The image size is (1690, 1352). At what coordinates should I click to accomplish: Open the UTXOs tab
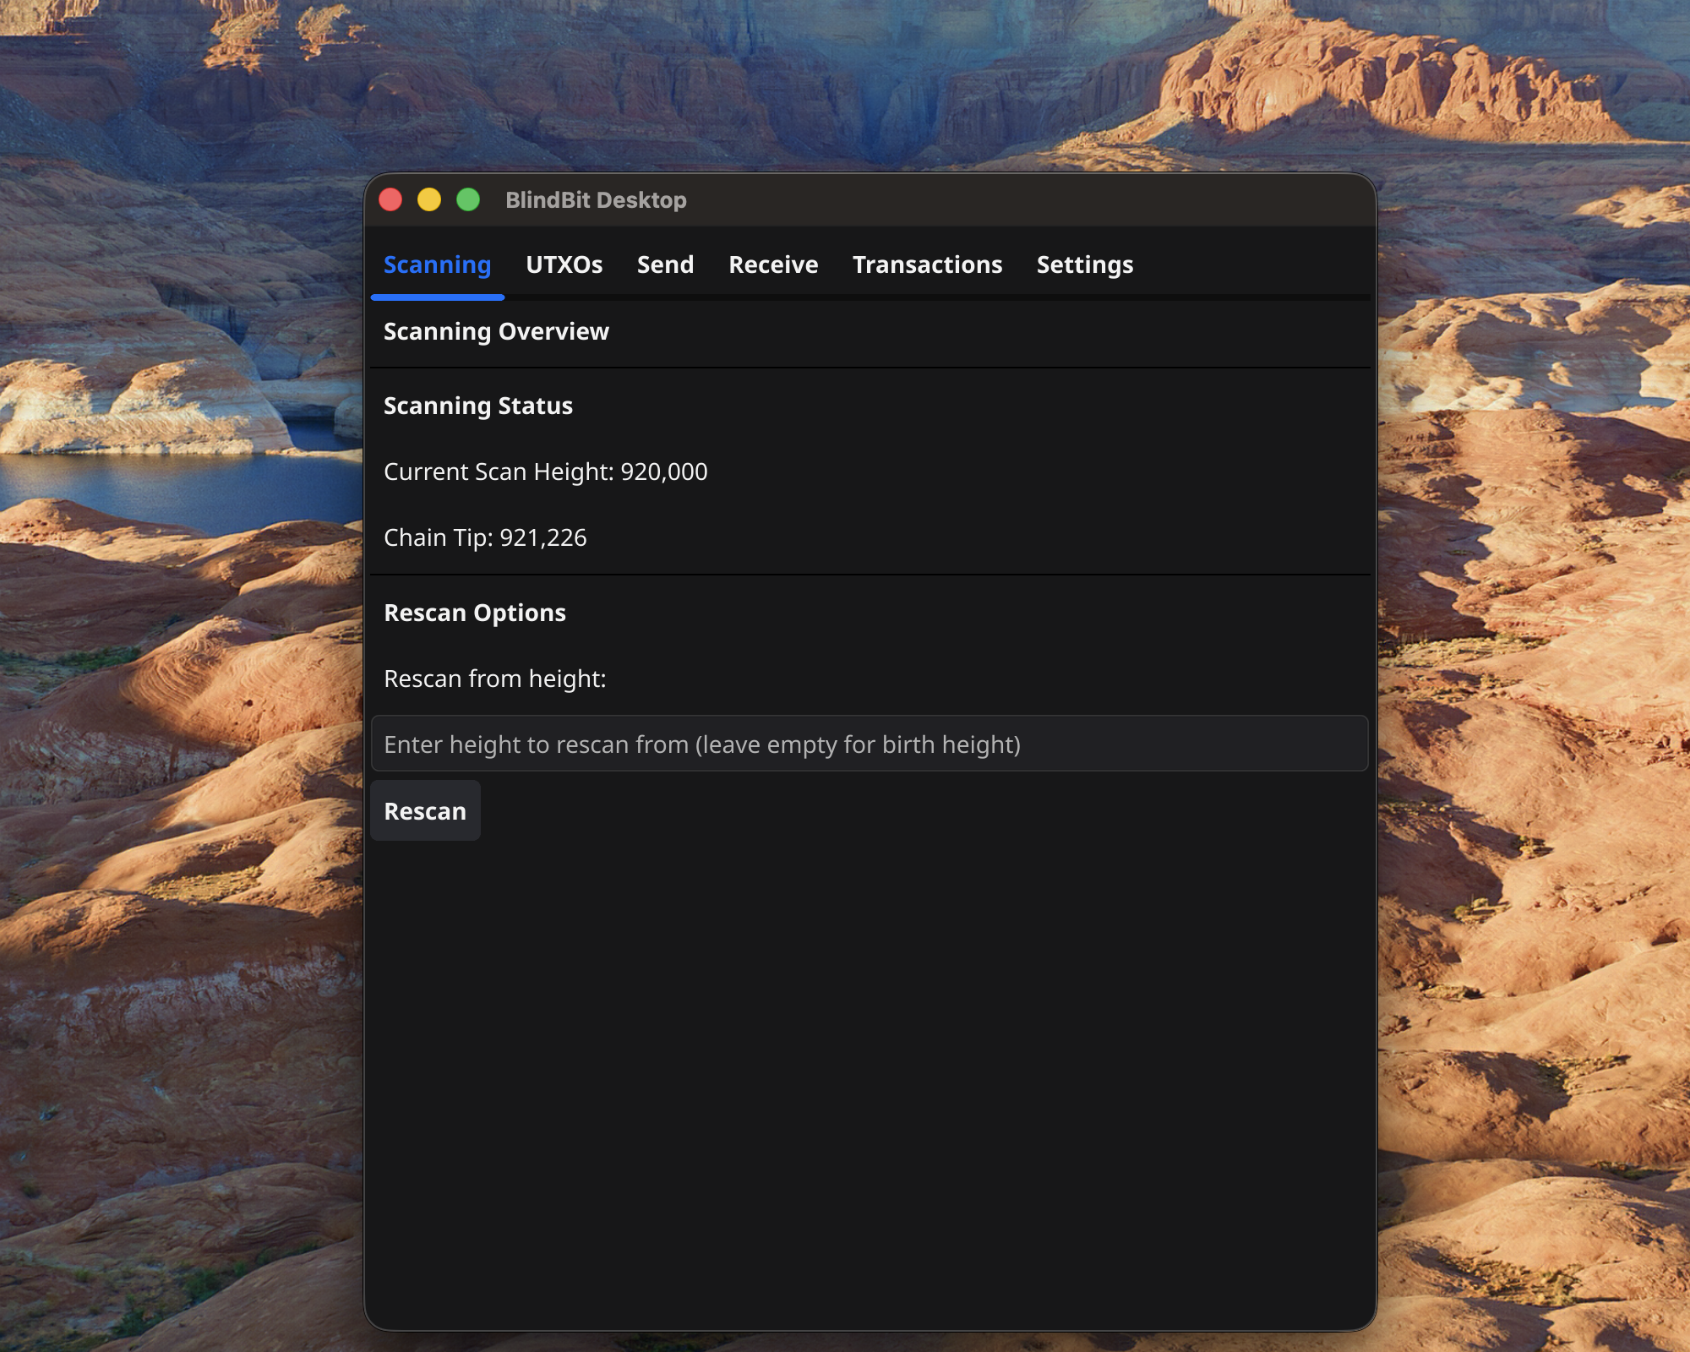pyautogui.click(x=564, y=265)
